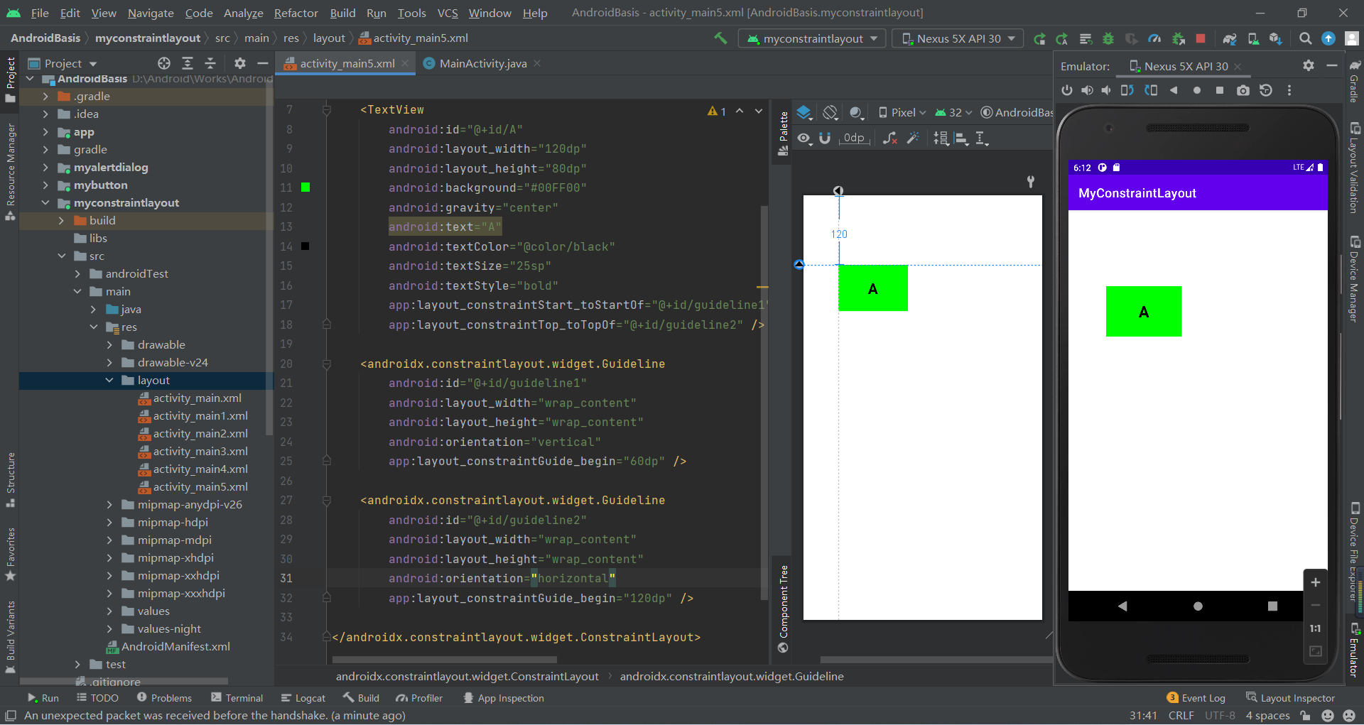Toggle designer View Options eye icon
The image size is (1364, 725).
(803, 138)
